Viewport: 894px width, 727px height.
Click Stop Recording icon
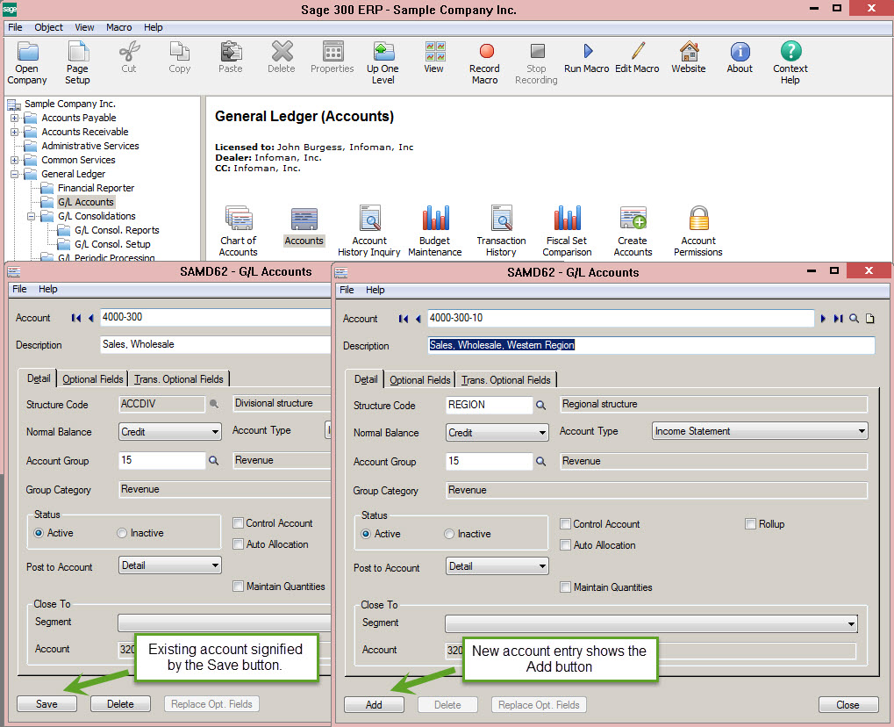tap(537, 51)
